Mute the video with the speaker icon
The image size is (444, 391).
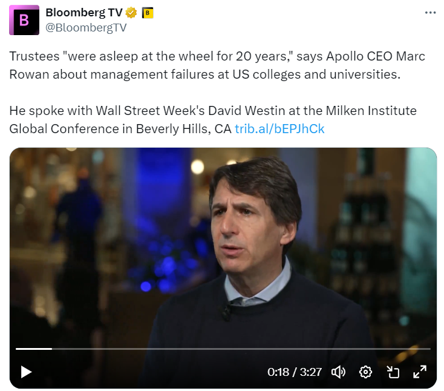339,372
